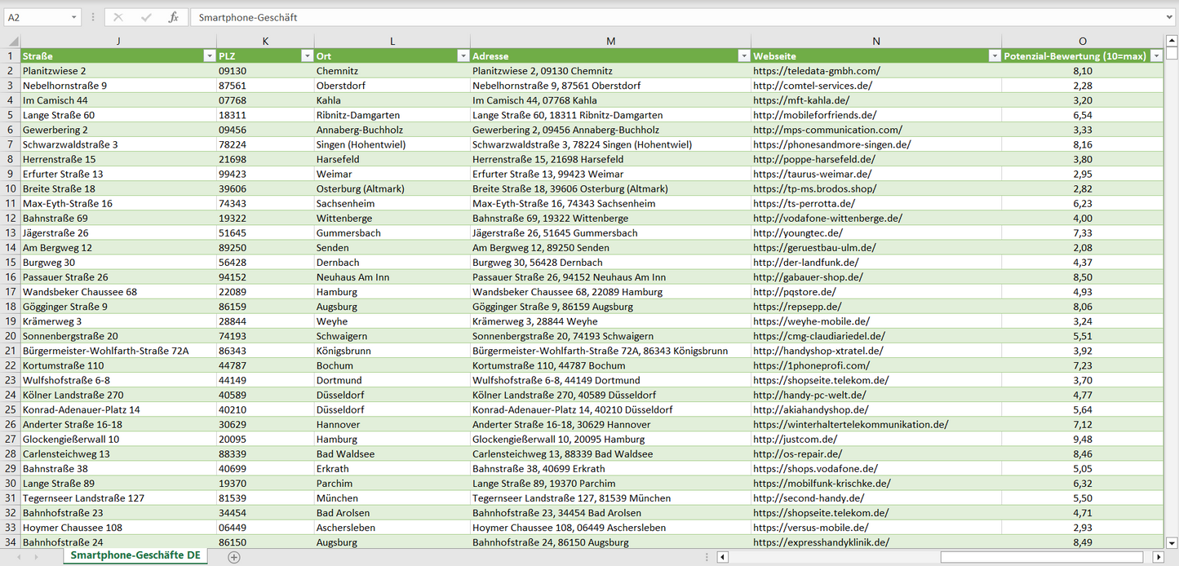This screenshot has height=566, width=1179.
Task: Click in the formula bar text field
Action: pyautogui.click(x=653, y=17)
